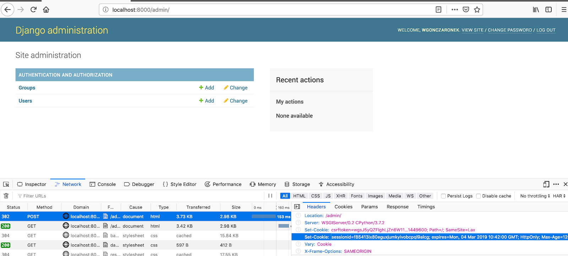
Task: Toggle the CSS request filter
Action: coord(316,196)
